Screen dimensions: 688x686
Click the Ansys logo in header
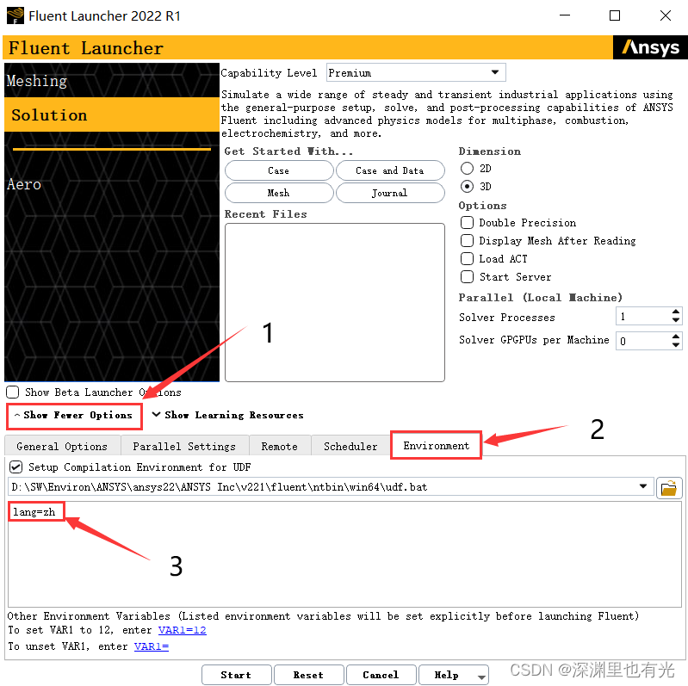pos(650,48)
